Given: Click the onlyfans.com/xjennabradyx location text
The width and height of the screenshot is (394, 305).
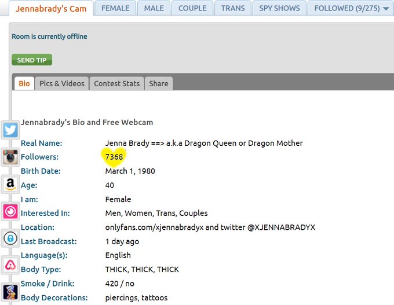Looking at the screenshot, I should tap(210, 227).
